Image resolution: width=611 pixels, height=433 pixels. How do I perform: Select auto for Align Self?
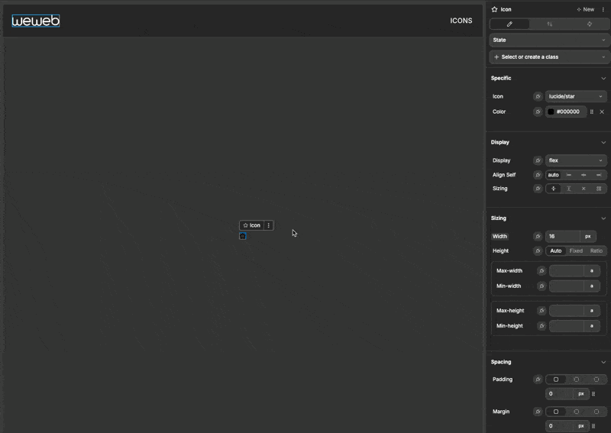553,176
